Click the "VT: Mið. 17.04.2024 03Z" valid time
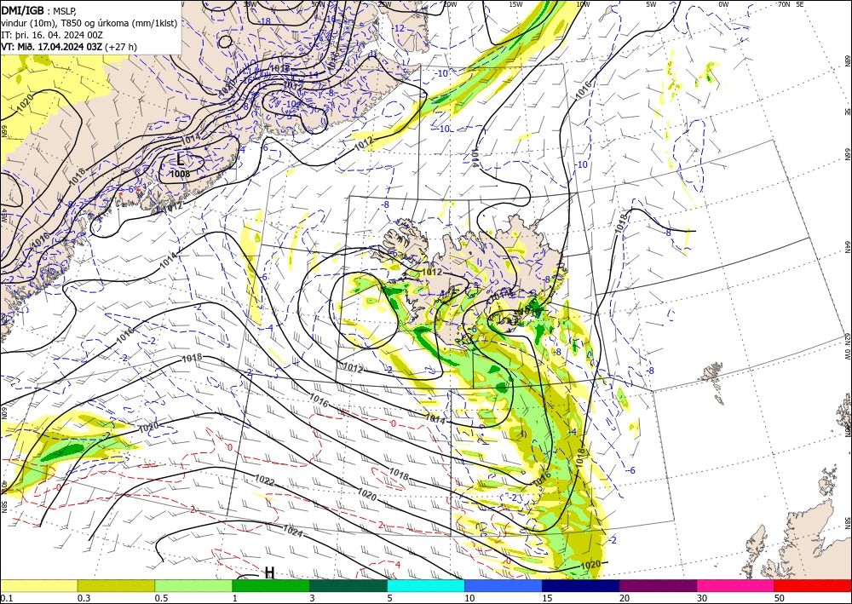The image size is (852, 604). pyautogui.click(x=52, y=47)
